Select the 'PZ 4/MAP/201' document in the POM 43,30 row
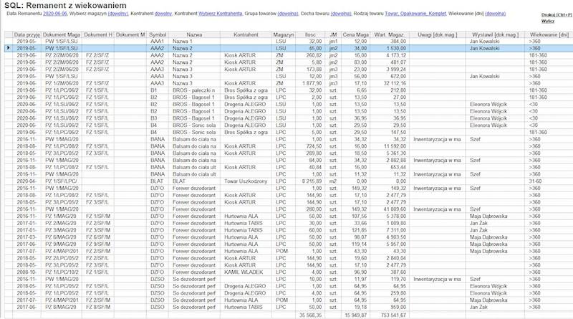This screenshot has width=573, height=319. (62, 252)
